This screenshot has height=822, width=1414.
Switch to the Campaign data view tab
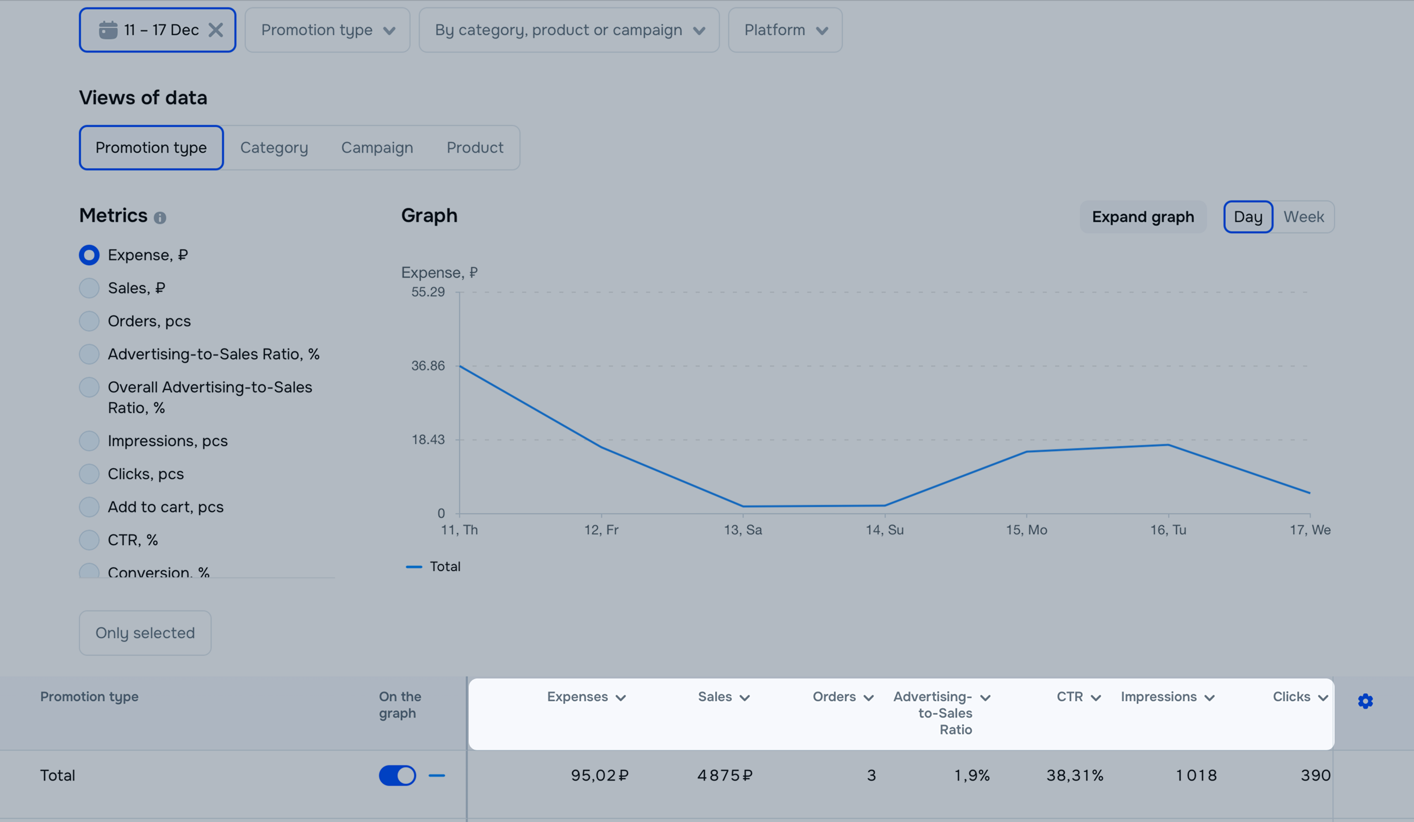click(x=377, y=147)
